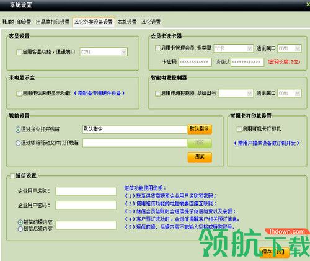
Task: Click the 默认指令 command text field
Action: [135, 130]
